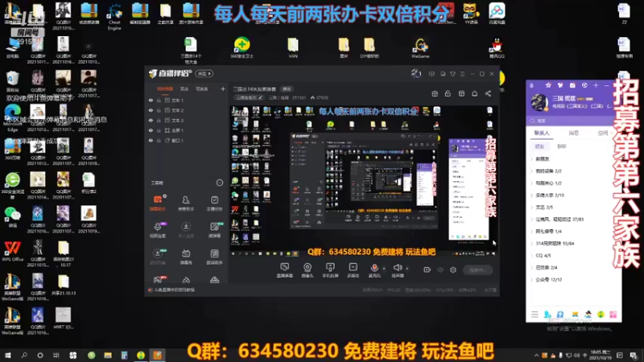Switch to the second scene tab
644x362 pixels.
(184, 88)
